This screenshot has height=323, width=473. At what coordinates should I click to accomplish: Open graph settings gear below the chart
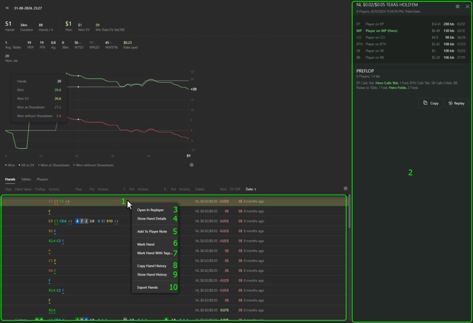coord(192,165)
